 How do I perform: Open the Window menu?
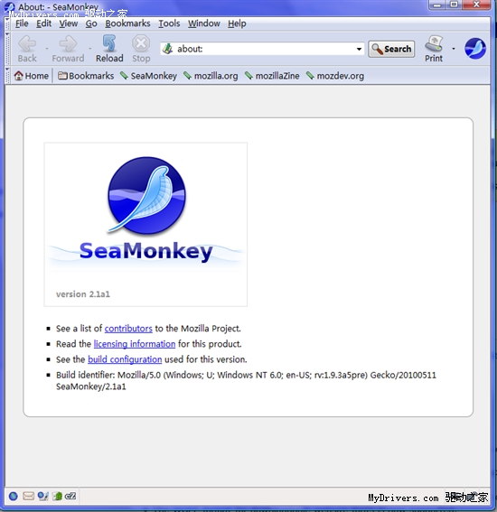click(204, 23)
